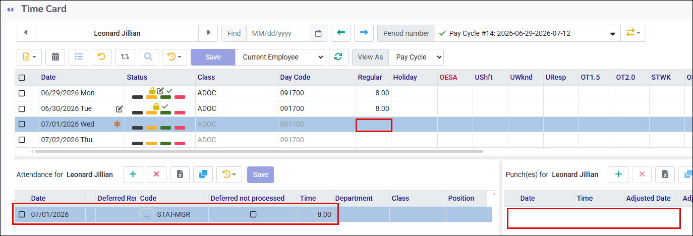The width and height of the screenshot is (693, 236).
Task: Click the 8.00 Regular value for 06/29/2026
Action: click(382, 93)
